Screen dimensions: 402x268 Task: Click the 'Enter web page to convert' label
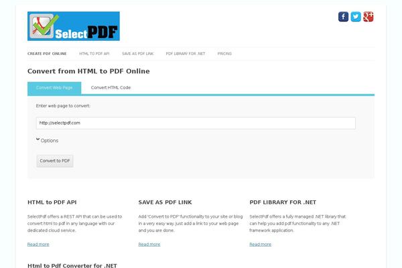pos(63,106)
